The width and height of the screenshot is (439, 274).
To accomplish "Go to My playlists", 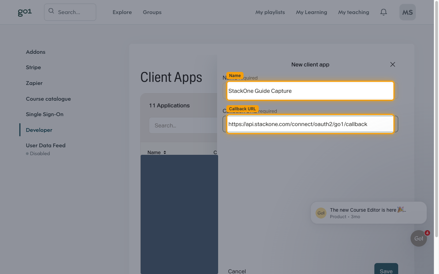I will (x=270, y=12).
